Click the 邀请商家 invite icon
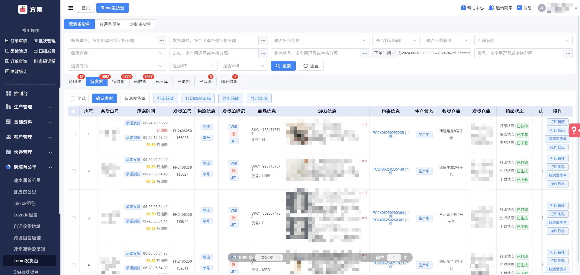580x275 pixels. [x=491, y=8]
